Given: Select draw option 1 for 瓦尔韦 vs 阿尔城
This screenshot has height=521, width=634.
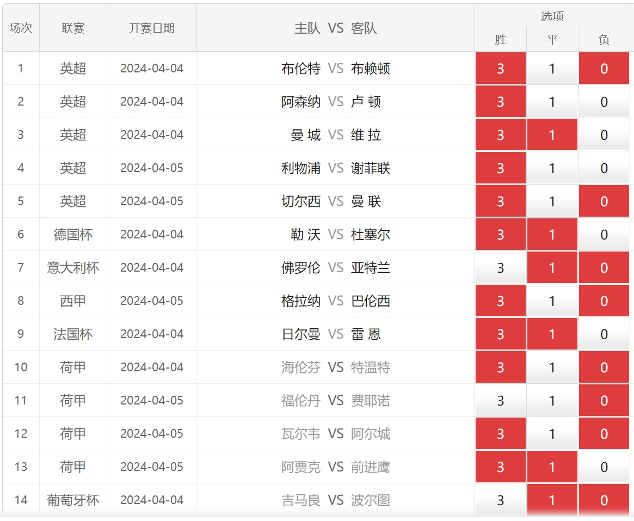Looking at the screenshot, I should pos(552,433).
